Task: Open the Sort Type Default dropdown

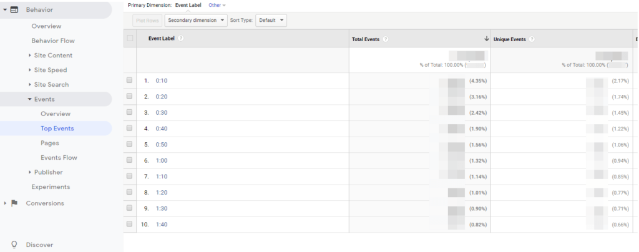Action: point(271,20)
